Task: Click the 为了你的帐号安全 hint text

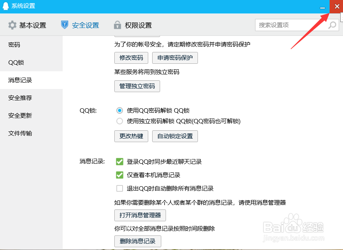Action: click(182, 44)
